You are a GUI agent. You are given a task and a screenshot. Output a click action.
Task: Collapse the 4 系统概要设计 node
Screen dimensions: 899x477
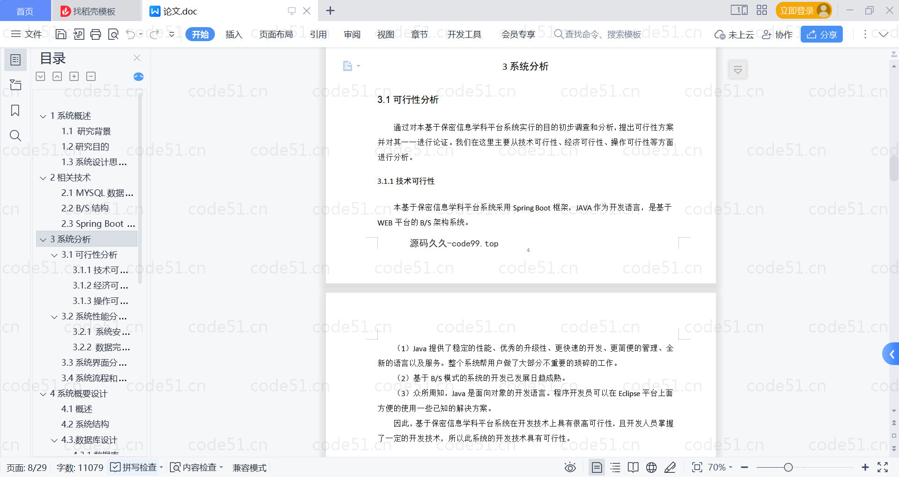coord(43,394)
